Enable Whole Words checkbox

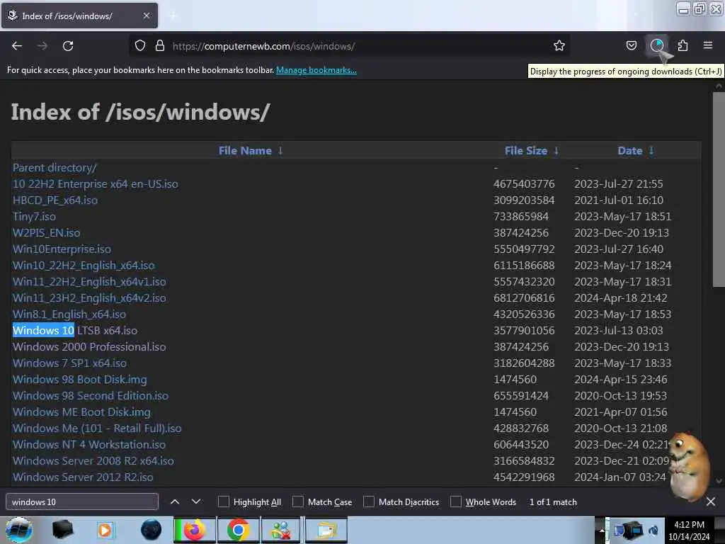point(456,501)
